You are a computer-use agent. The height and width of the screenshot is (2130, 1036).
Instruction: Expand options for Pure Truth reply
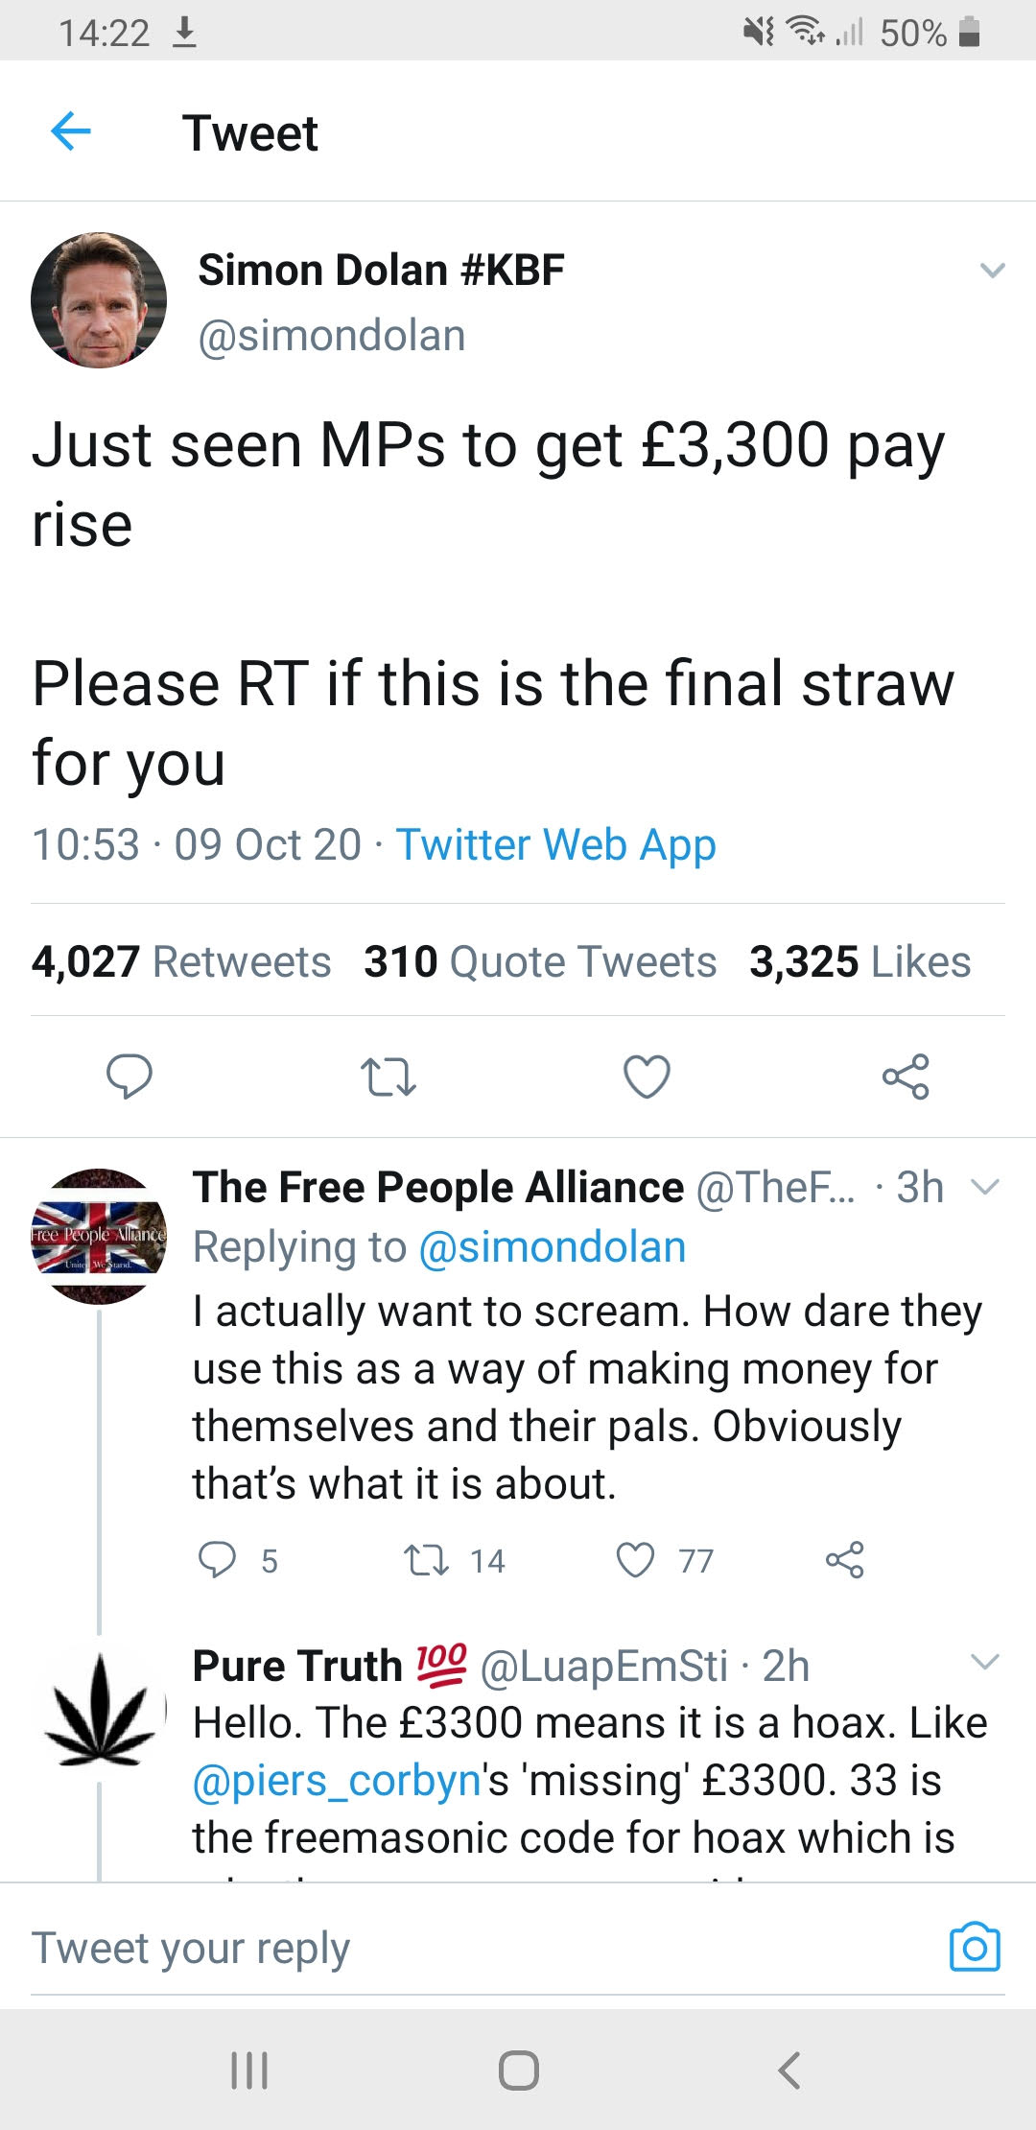pyautogui.click(x=985, y=1662)
